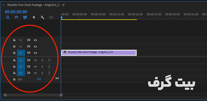Toggle sync lock for A1
This screenshot has width=207, height=101.
[29, 60]
